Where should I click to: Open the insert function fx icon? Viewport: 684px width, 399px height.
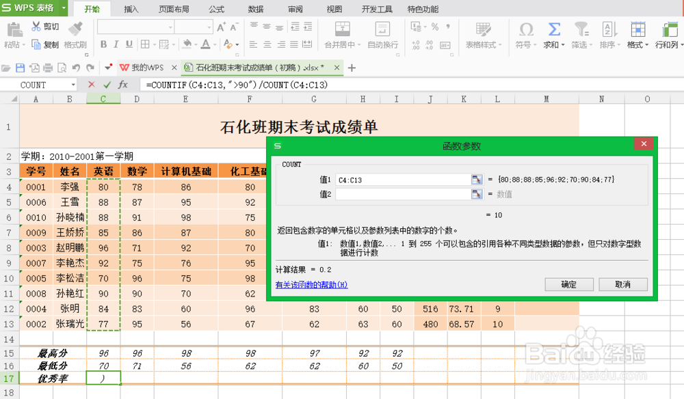tap(123, 85)
